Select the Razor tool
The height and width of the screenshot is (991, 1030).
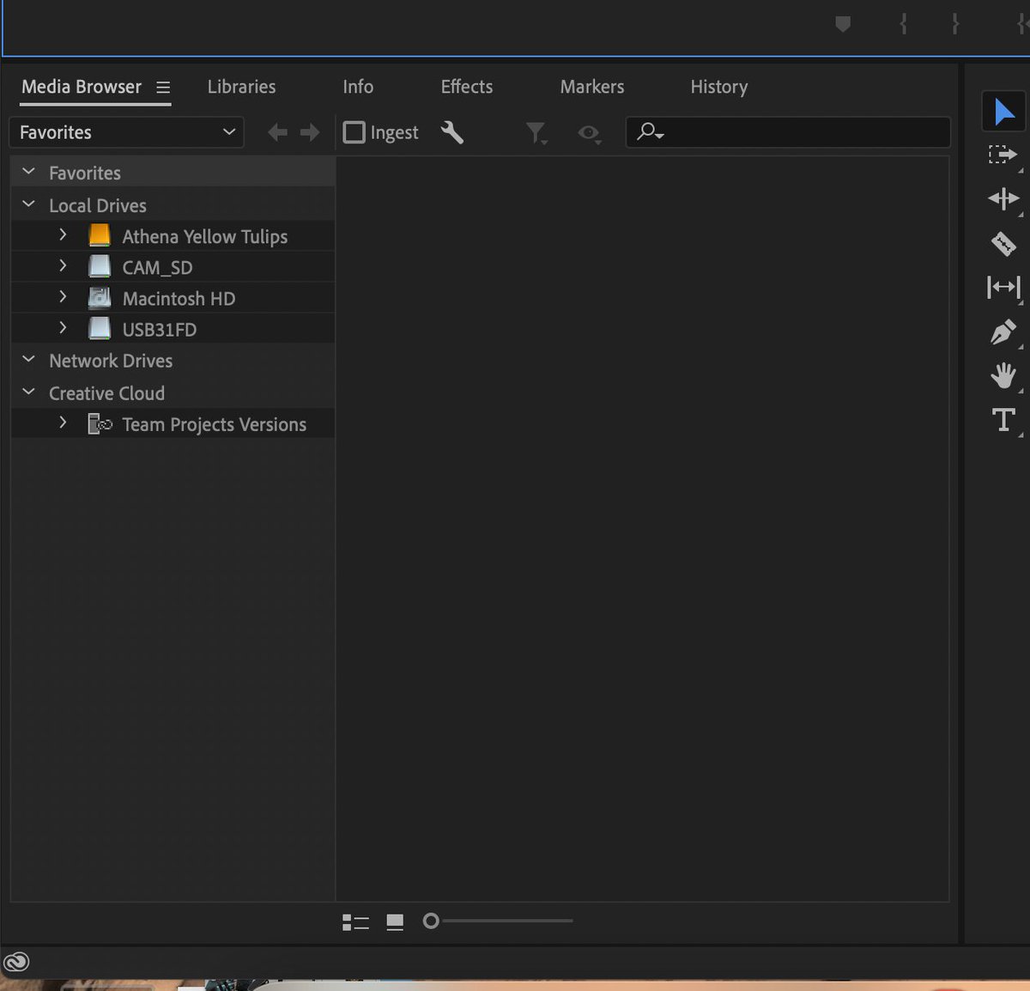pos(1003,244)
